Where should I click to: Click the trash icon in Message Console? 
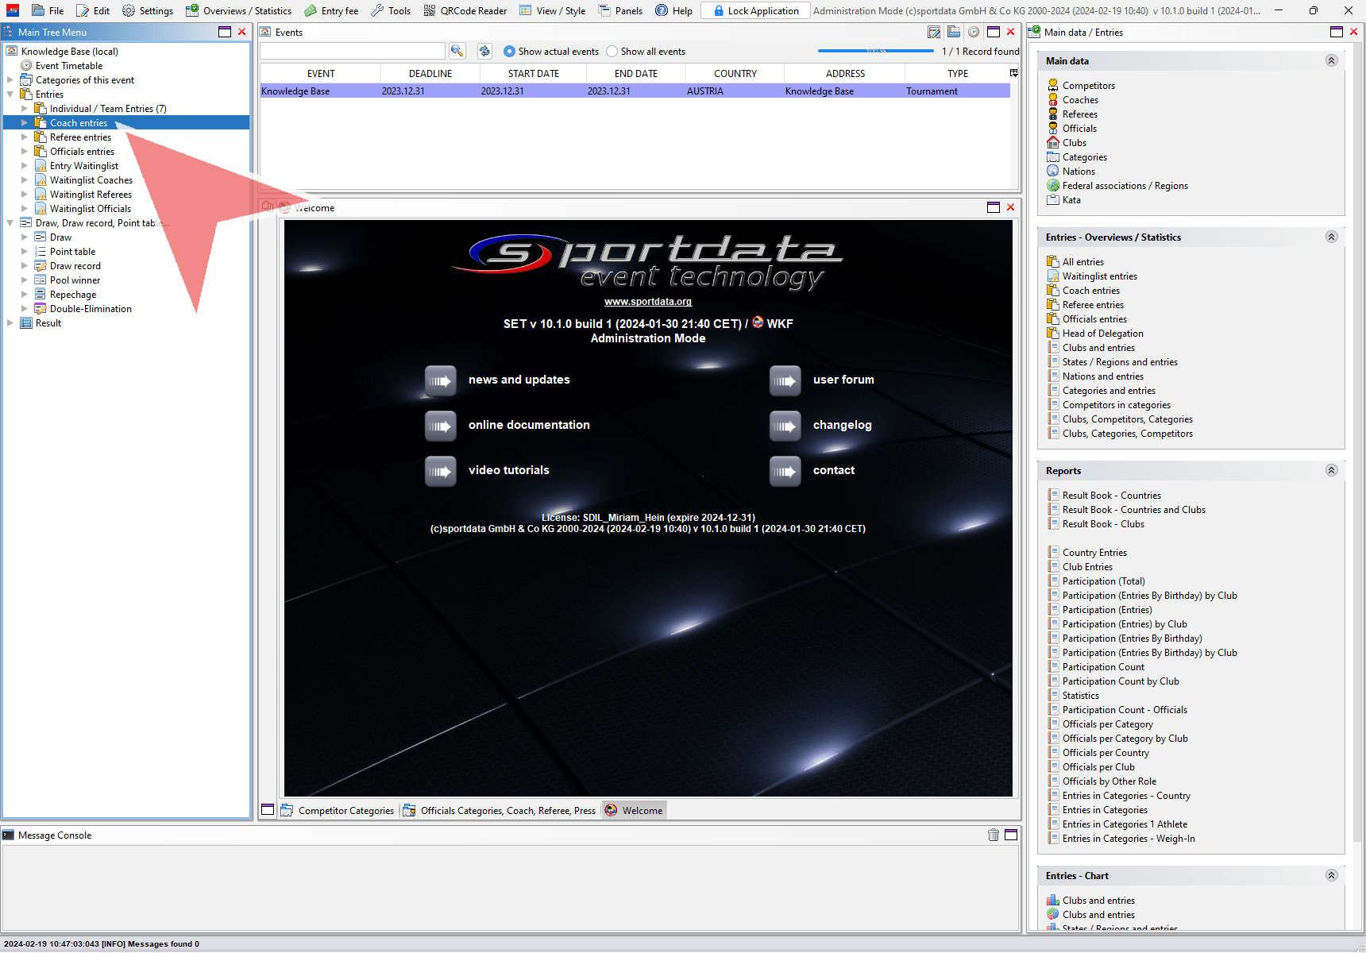click(993, 835)
